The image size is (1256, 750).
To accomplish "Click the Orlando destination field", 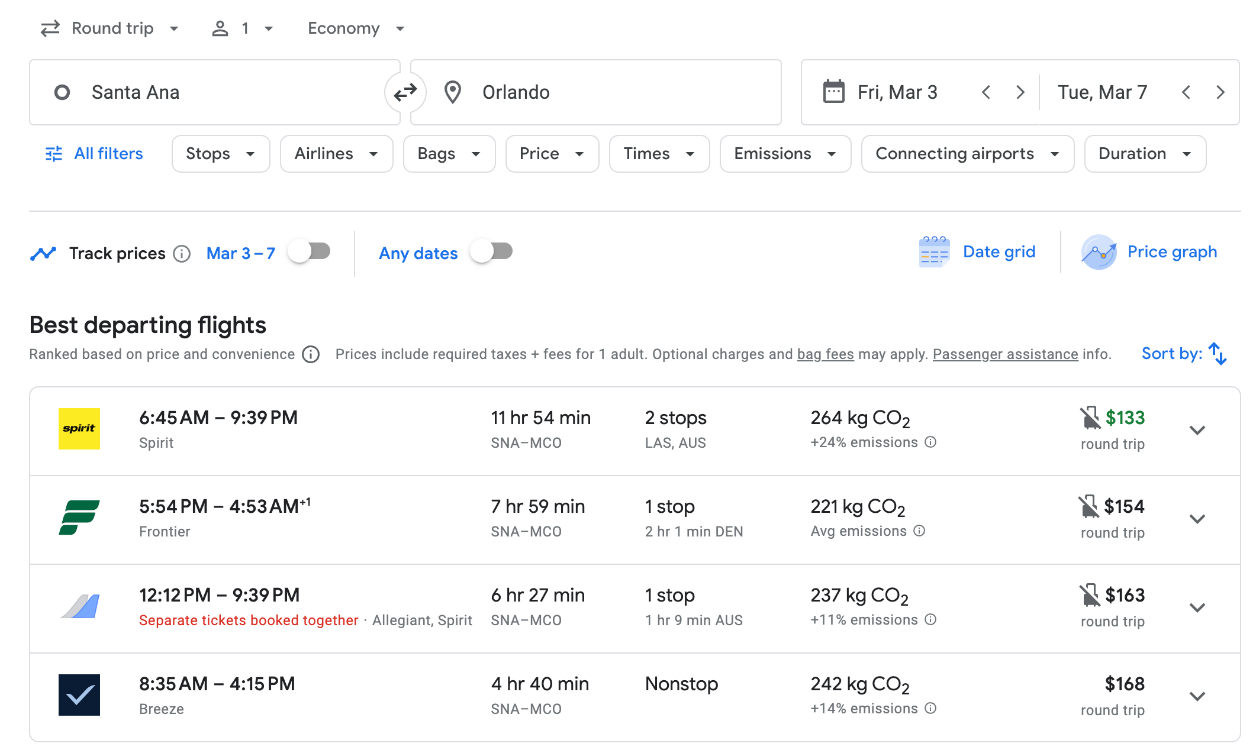I will 595,92.
